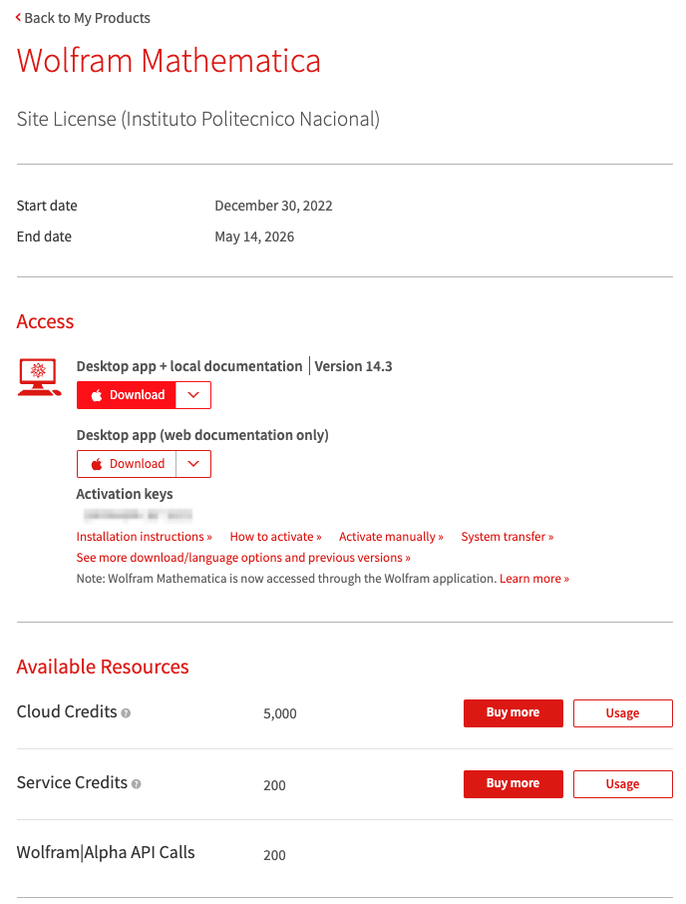Click the blurred activation key text
Viewport: 686px width, 904px height.
pos(138,515)
